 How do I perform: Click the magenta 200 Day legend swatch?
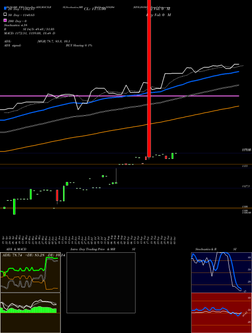5,21
